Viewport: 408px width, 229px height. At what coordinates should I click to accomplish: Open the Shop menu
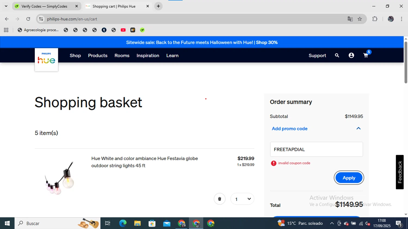click(75, 55)
